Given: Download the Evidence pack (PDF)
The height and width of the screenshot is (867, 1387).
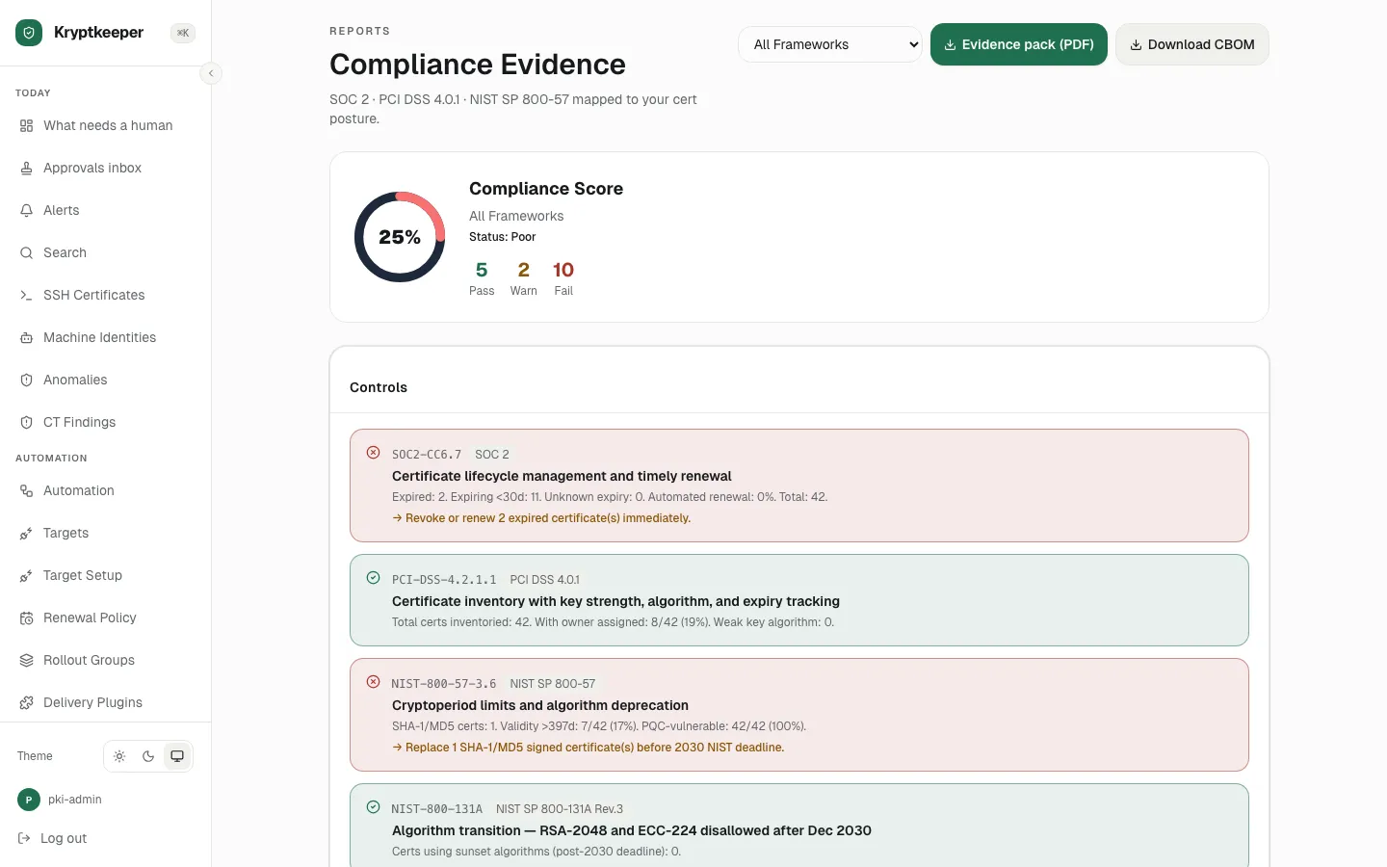Looking at the screenshot, I should pyautogui.click(x=1019, y=44).
